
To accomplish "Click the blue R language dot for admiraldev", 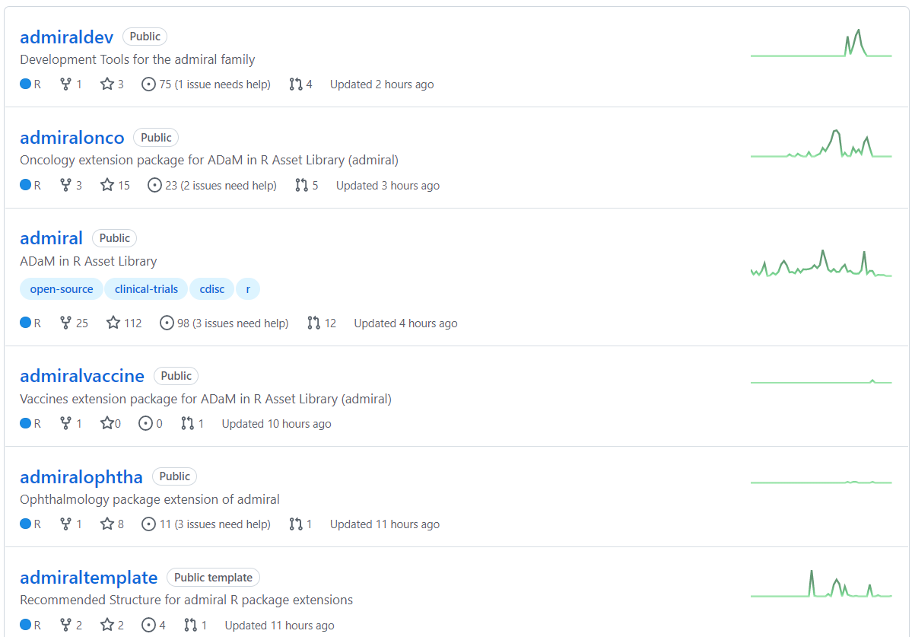I will click(25, 84).
